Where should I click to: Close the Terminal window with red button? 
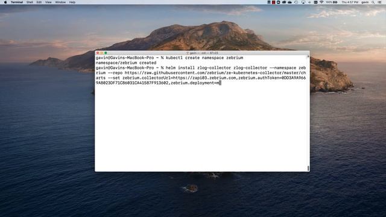coord(98,53)
